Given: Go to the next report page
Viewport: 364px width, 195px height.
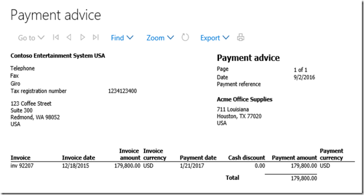Looking at the screenshot, I should tap(82, 37).
